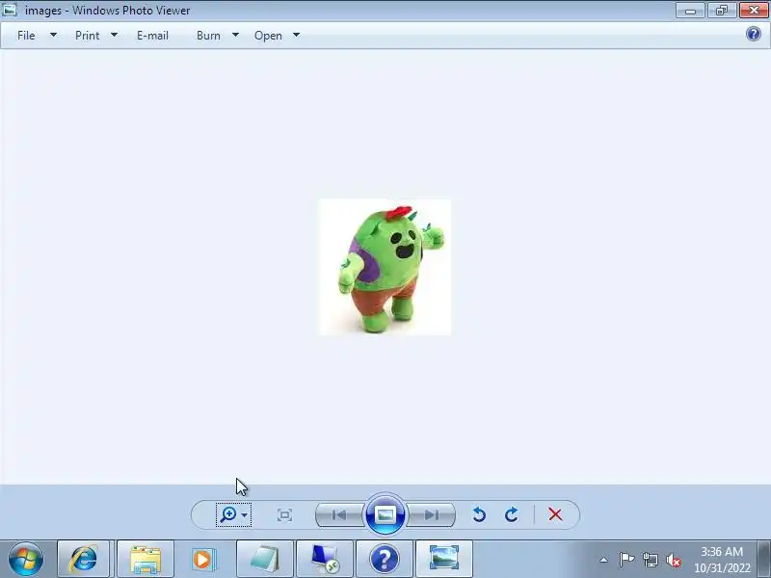771x578 pixels.
Task: Expand the zoom dropdown arrow
Action: [245, 515]
